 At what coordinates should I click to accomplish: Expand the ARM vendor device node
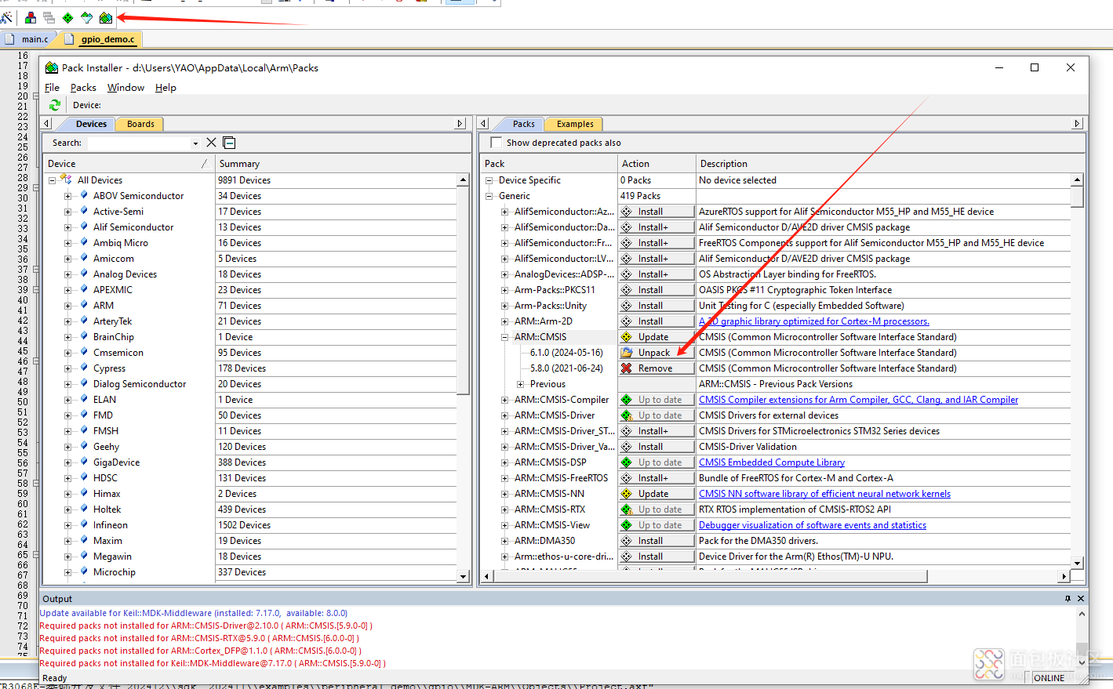point(68,306)
